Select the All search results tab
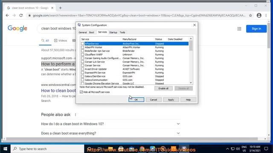273x153 pixels. click(45, 41)
